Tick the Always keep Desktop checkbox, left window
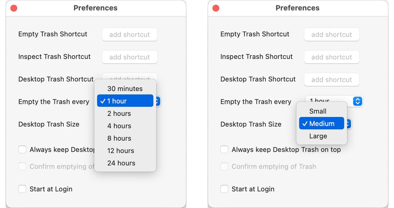This screenshot has width=394, height=208. point(22,150)
